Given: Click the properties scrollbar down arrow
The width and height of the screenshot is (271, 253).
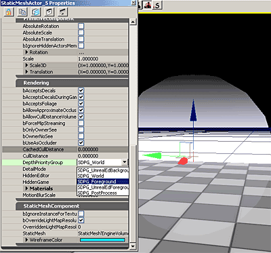Looking at the screenshot, I should click(133, 246).
